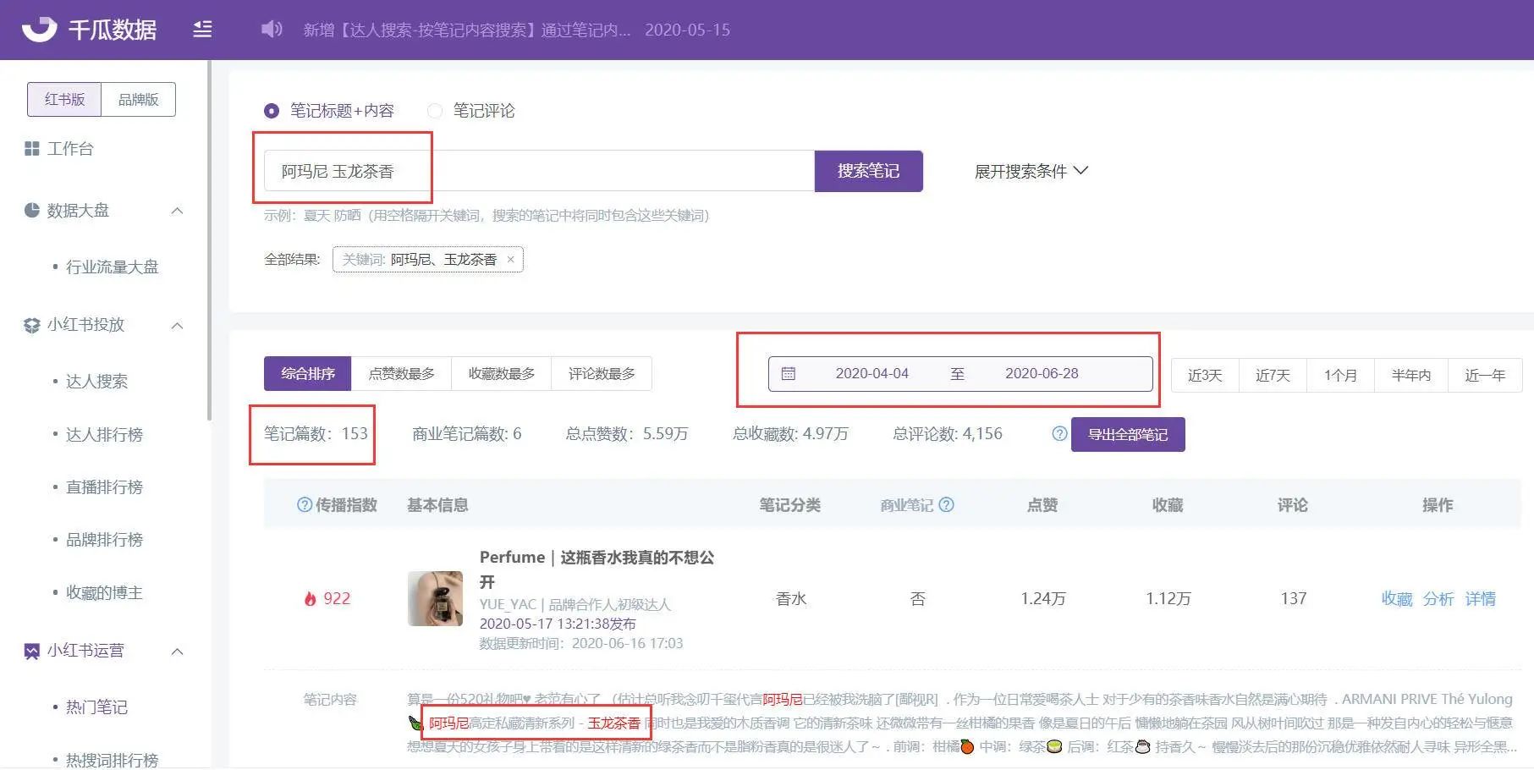Collapse the 小红书投放 section

177,326
